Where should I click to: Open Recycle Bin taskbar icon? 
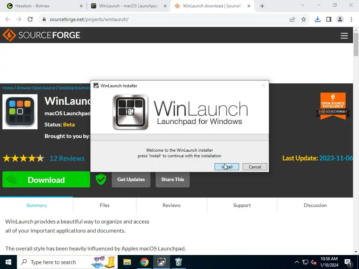click(x=178, y=262)
